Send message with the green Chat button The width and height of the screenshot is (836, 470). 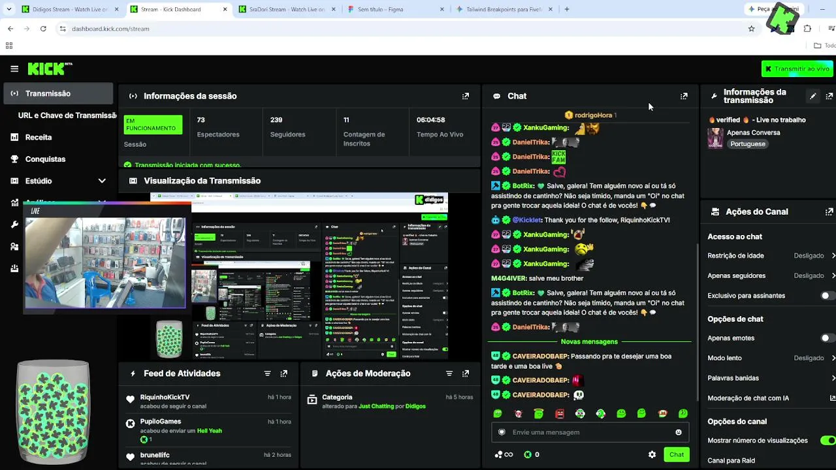pos(677,454)
